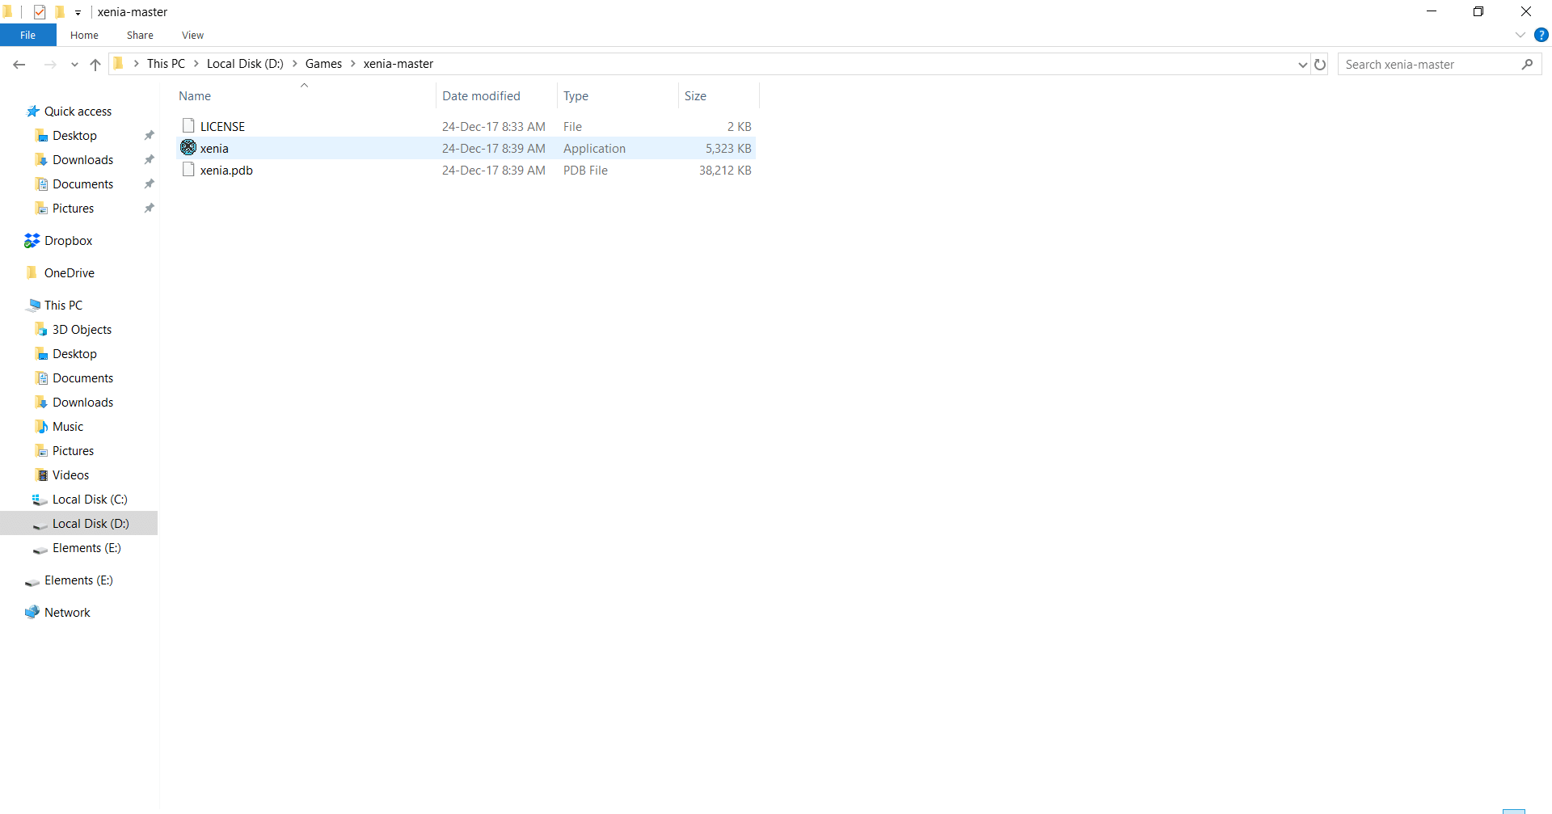
Task: Open the Share ribbon tab
Action: [140, 35]
